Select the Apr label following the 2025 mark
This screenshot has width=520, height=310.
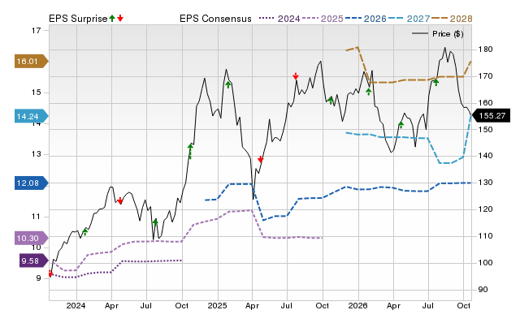pos(252,305)
